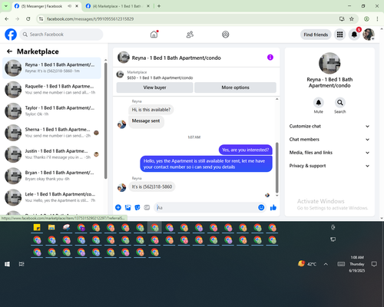
Task: Send a thumbs up like
Action: tap(273, 207)
